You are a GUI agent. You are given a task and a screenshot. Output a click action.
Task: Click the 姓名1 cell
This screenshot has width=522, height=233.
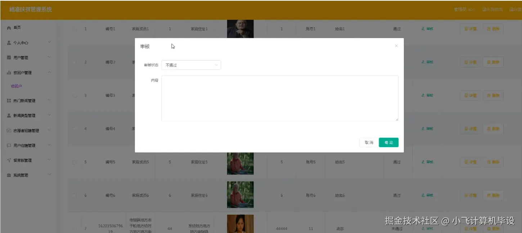pyautogui.click(x=340, y=29)
